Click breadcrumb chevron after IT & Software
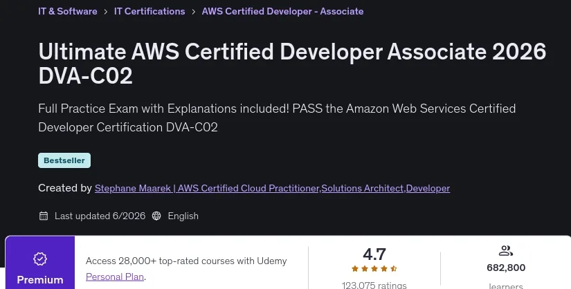The height and width of the screenshot is (289, 571). tap(106, 12)
